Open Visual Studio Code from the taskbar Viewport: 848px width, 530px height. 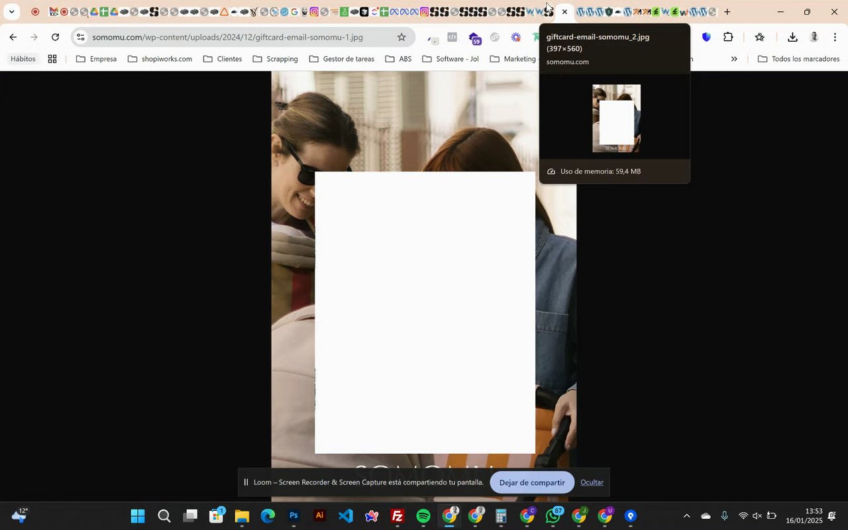pyautogui.click(x=345, y=516)
